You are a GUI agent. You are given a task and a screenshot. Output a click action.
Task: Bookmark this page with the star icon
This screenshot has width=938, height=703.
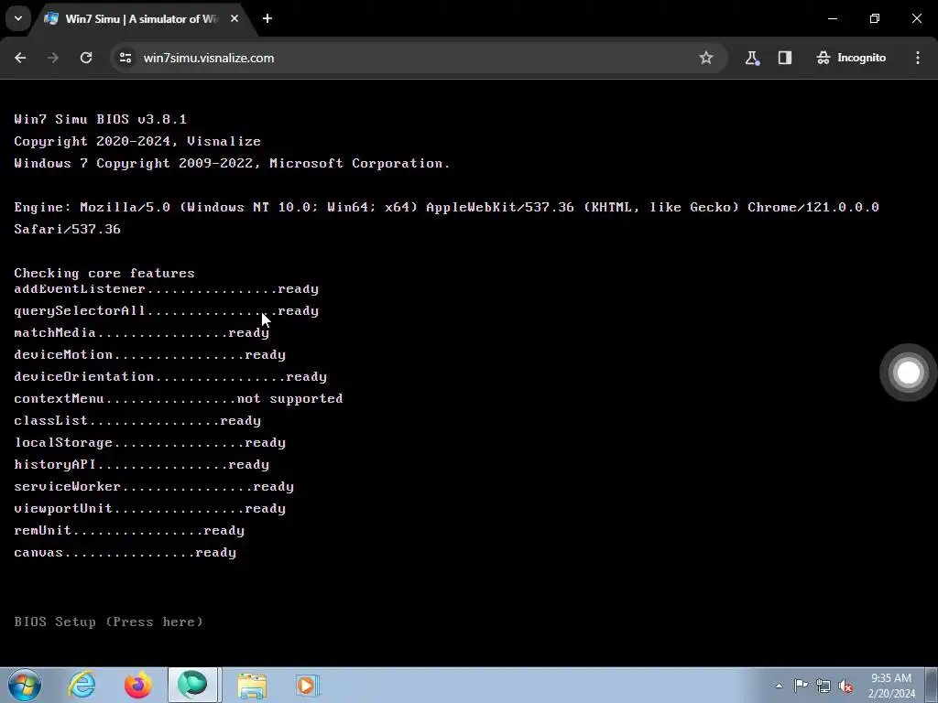click(706, 58)
